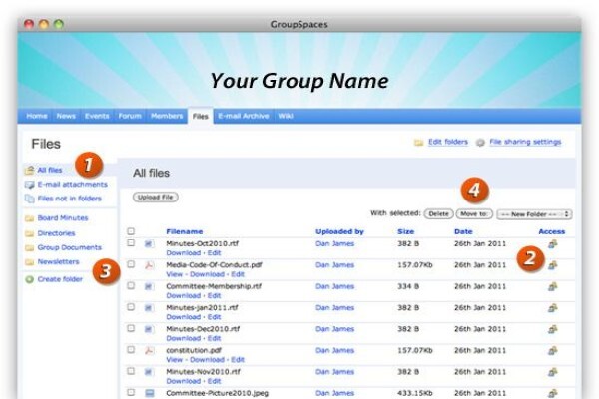Viewport: 599px width, 399px height.
Task: Open the Forum tab
Action: (x=130, y=116)
